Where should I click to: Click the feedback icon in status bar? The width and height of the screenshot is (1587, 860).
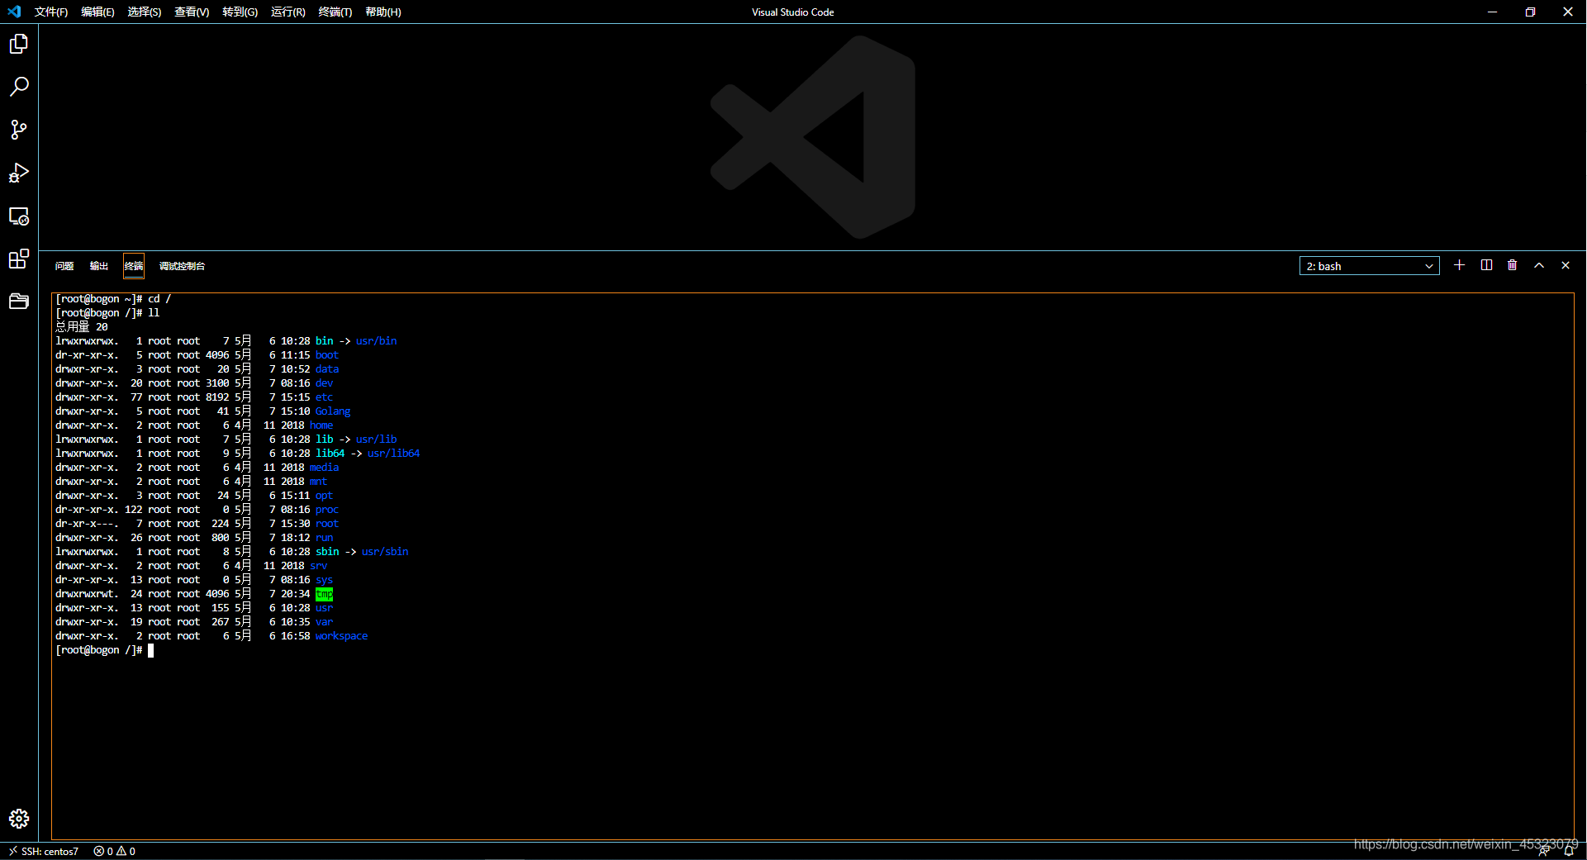click(x=1543, y=851)
